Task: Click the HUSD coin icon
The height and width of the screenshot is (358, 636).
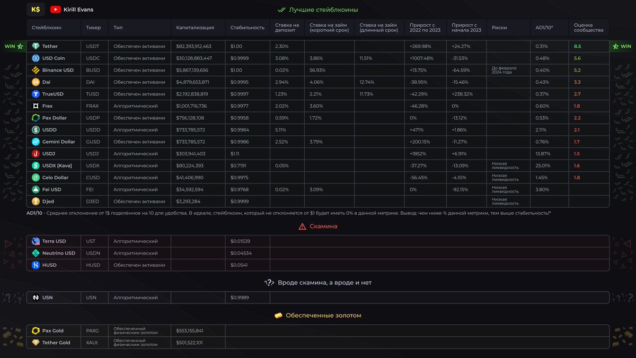Action: coord(36,265)
